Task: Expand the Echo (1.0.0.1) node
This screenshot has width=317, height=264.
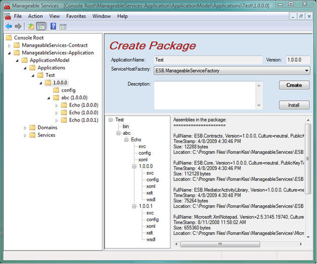Action: pyautogui.click(x=57, y=121)
